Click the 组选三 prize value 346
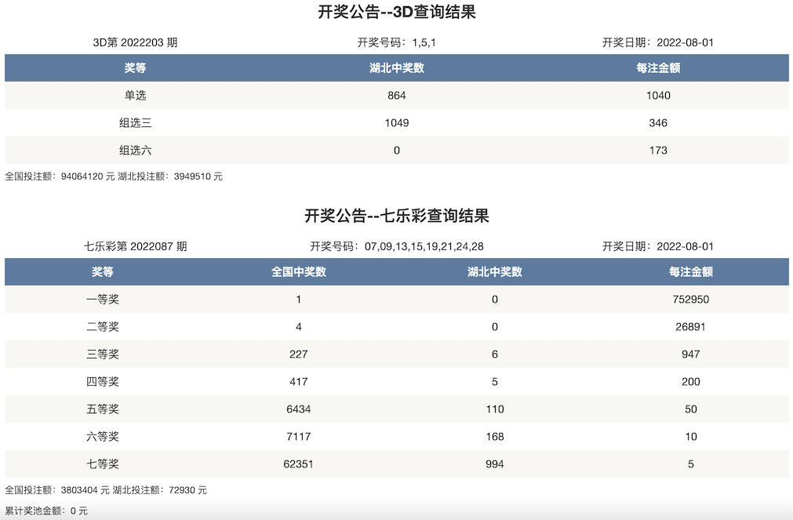Image resolution: width=793 pixels, height=520 pixels. (658, 123)
